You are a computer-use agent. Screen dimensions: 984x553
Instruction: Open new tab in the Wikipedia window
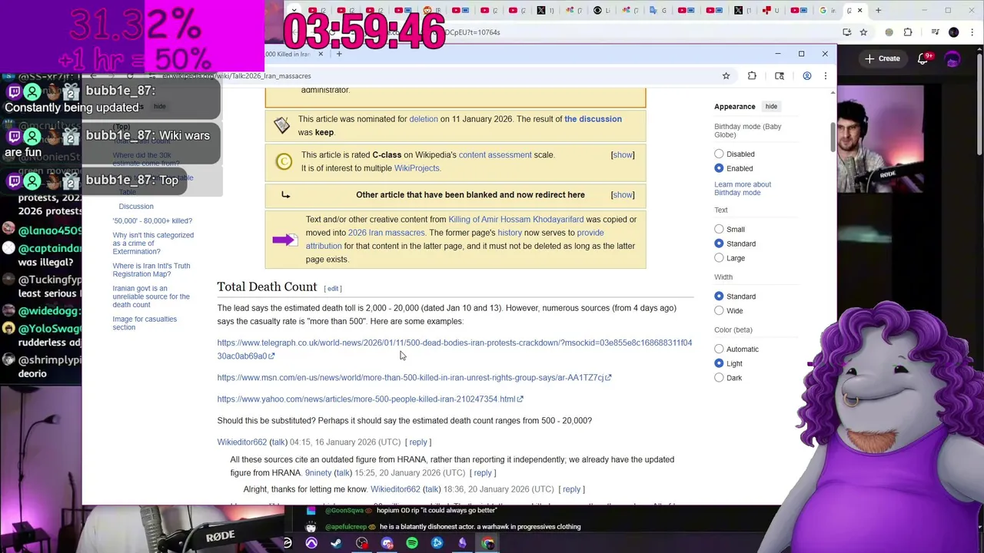339,54
